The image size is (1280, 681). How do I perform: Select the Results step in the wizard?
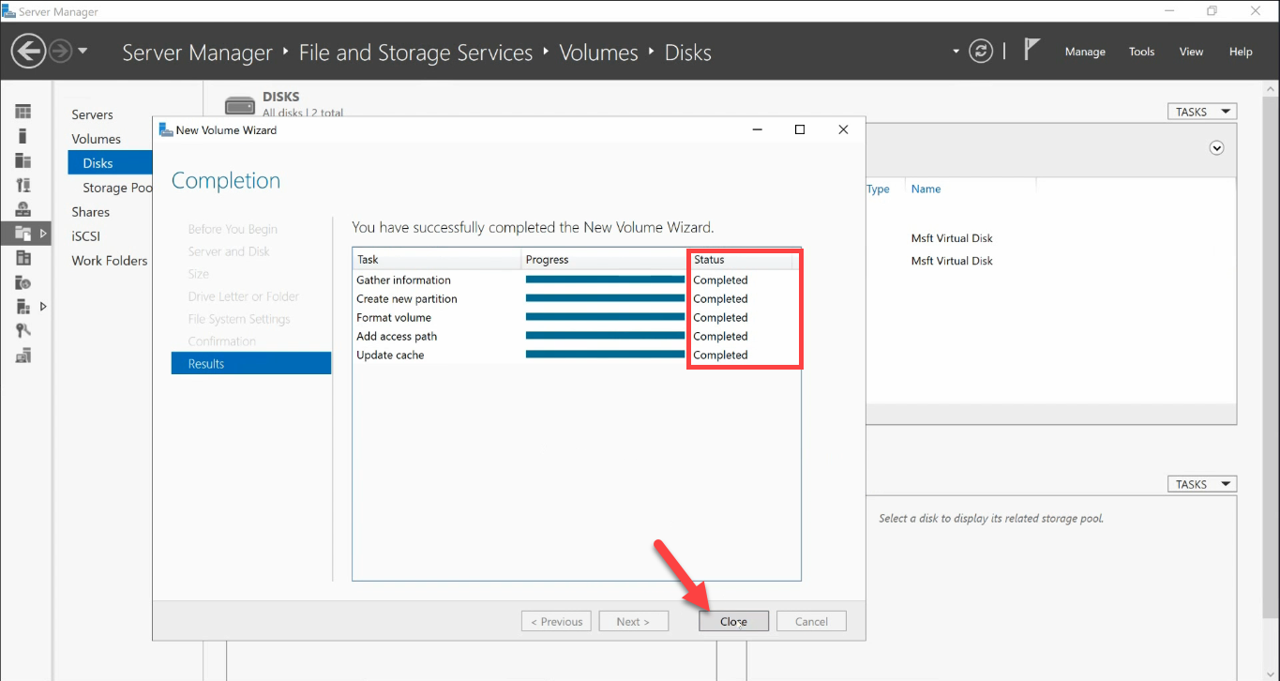tap(251, 363)
